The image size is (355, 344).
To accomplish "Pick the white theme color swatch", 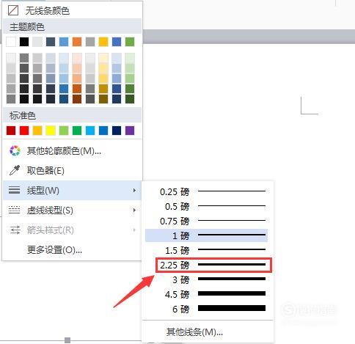I will tap(11, 42).
